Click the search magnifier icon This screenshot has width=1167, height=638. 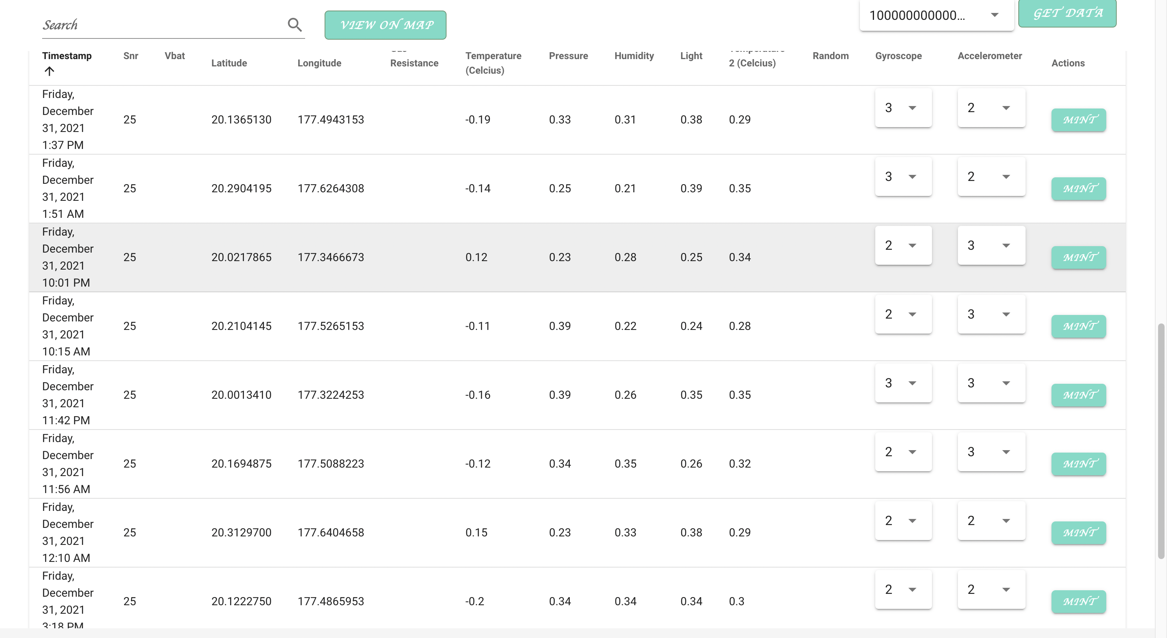tap(295, 24)
